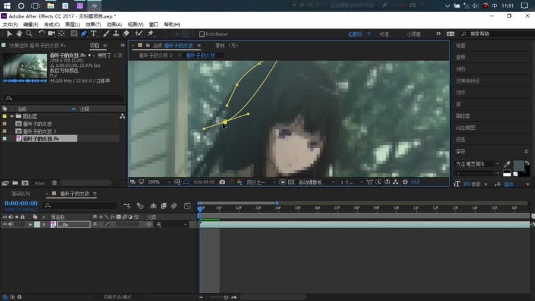Select the Zoom magnifier tool
The image size is (535, 301).
(30, 33)
